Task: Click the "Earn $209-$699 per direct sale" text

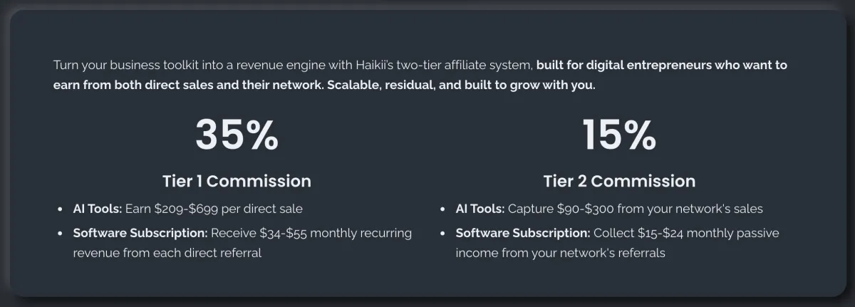Action: pyautogui.click(x=214, y=209)
